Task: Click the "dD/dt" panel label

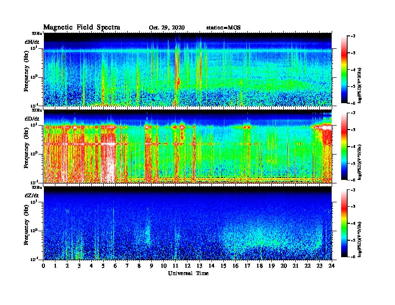Action: point(32,119)
